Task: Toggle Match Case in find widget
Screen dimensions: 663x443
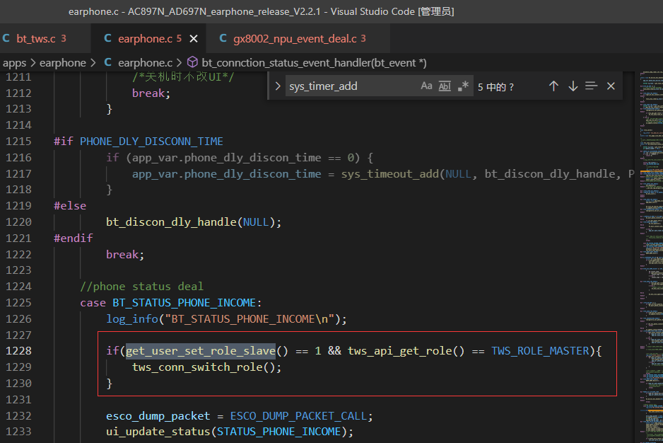Action: click(x=426, y=86)
